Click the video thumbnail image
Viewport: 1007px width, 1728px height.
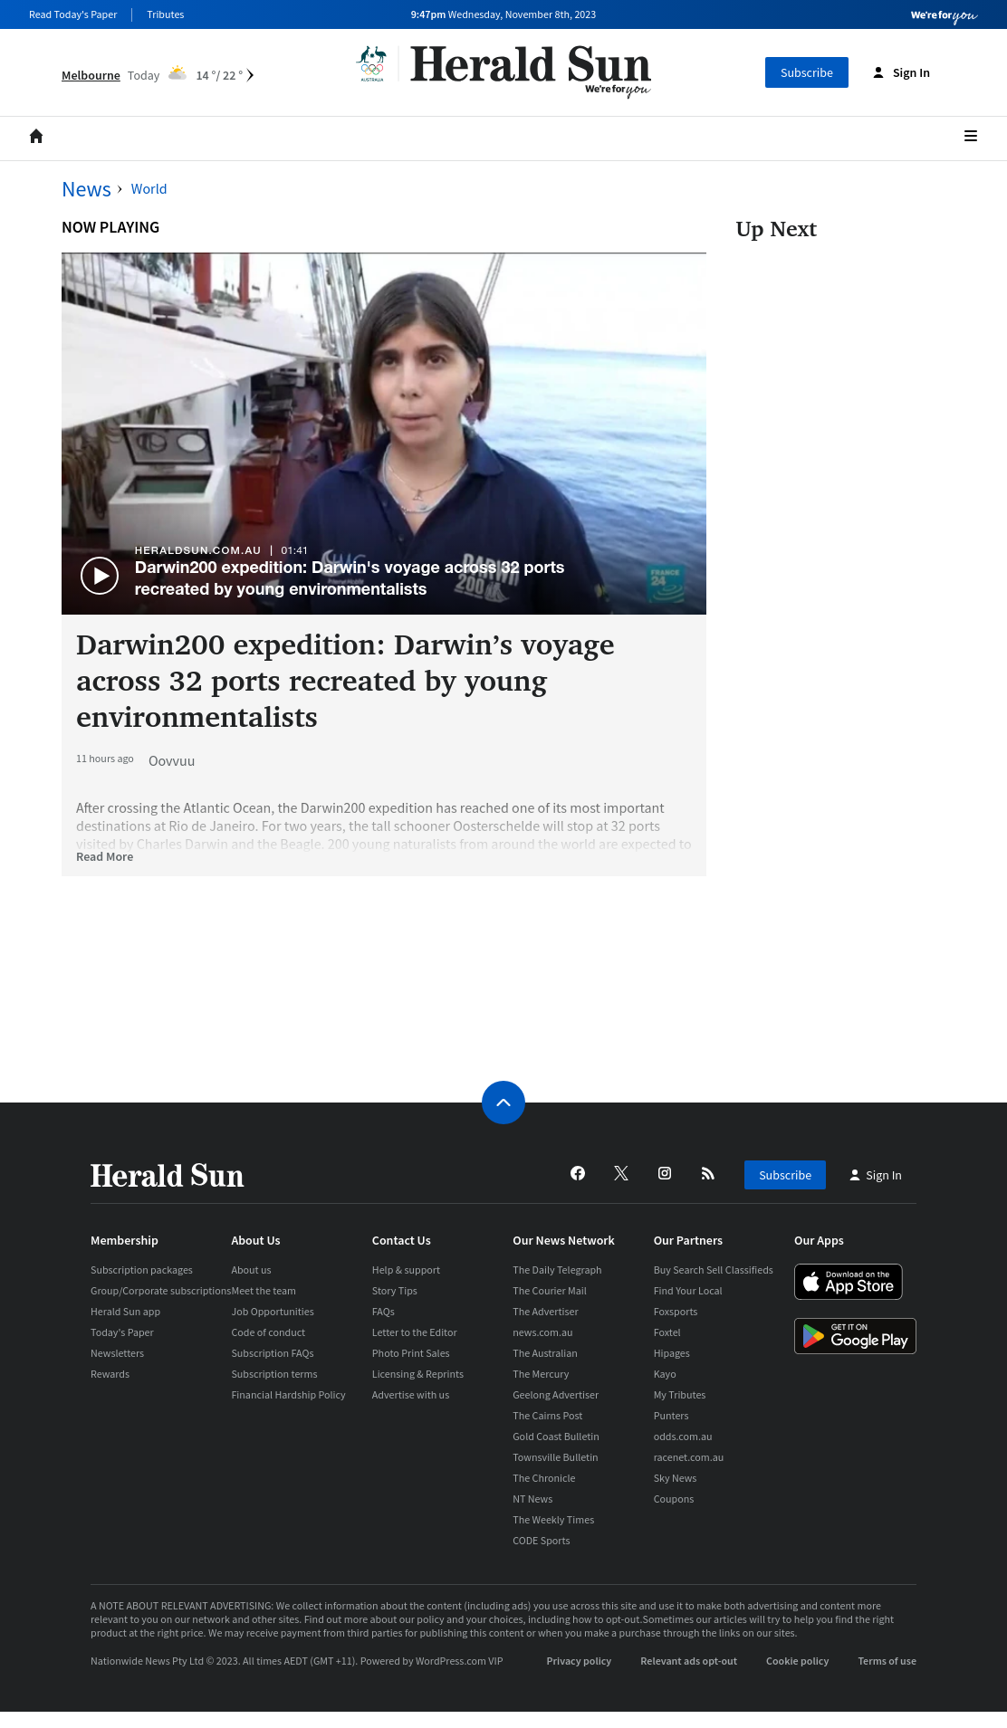point(384,434)
